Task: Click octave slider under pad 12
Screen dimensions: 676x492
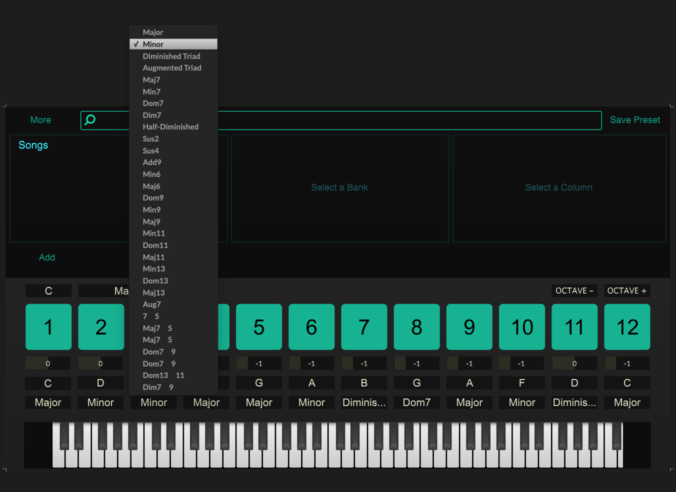Action: [x=627, y=363]
